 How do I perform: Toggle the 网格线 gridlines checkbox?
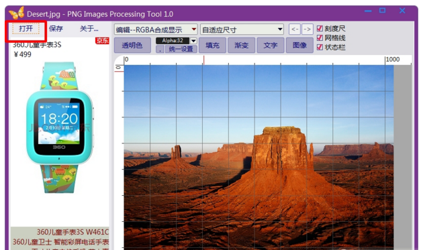(320, 38)
